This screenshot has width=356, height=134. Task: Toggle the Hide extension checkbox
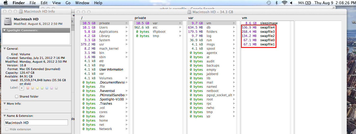click(7, 129)
